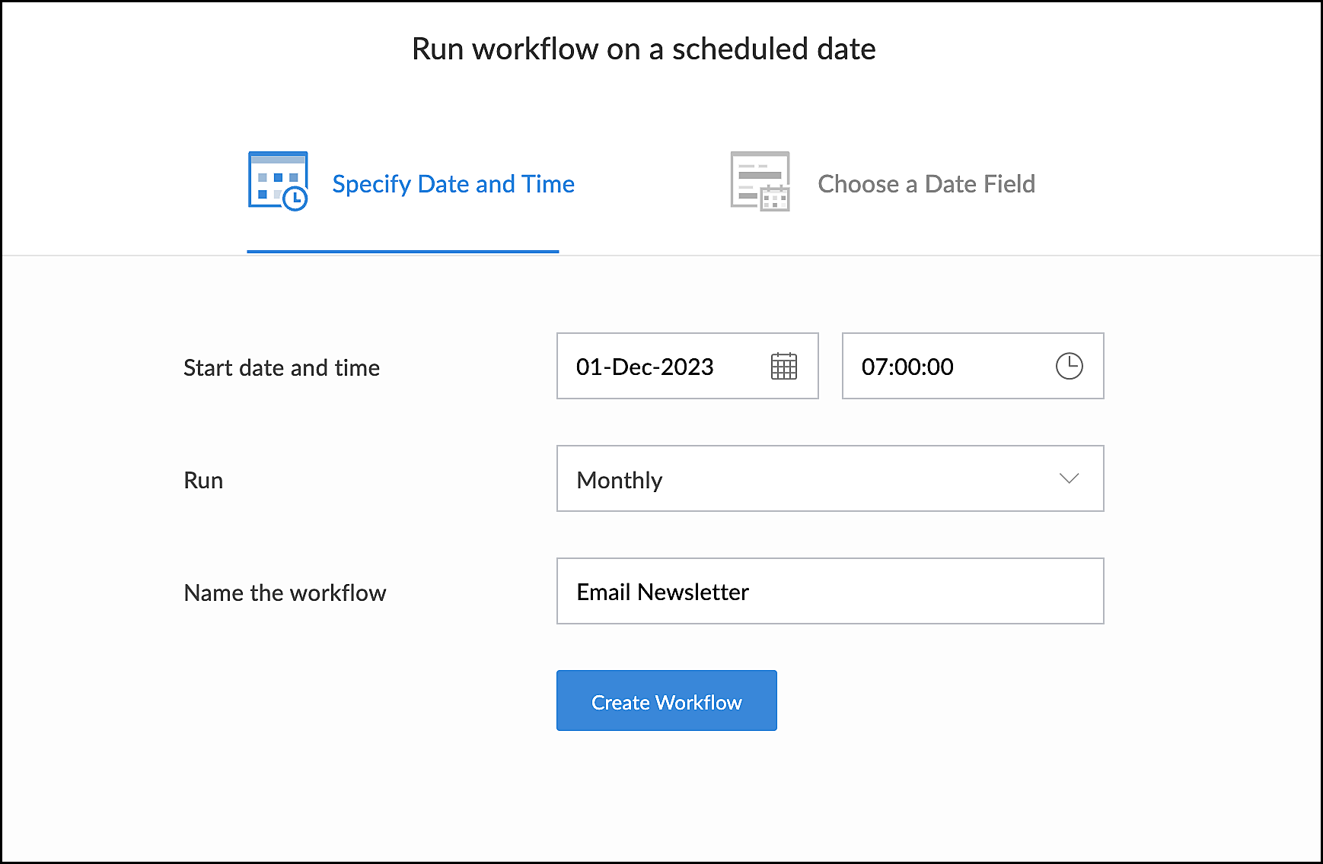
Task: Open the calendar date picker icon
Action: (783, 366)
